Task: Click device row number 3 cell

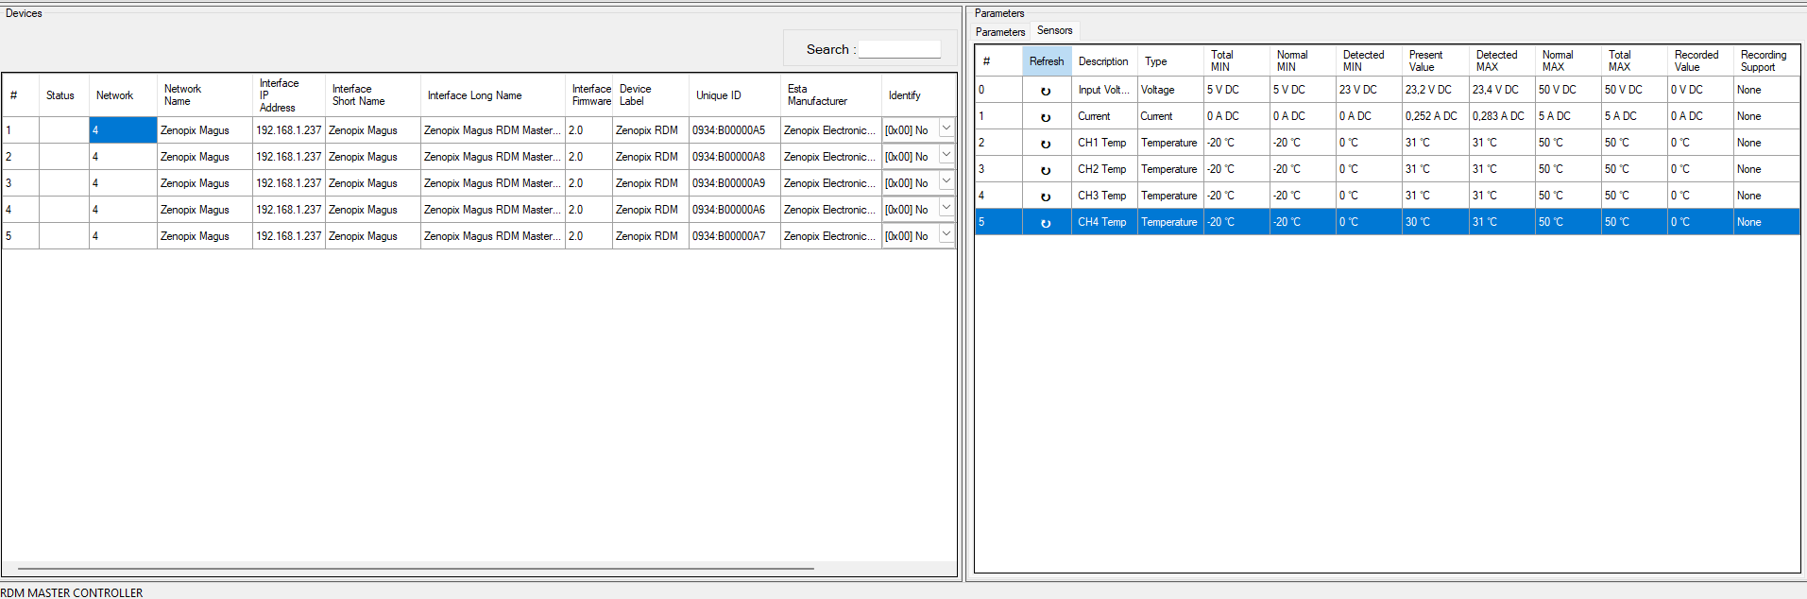Action: pos(20,183)
